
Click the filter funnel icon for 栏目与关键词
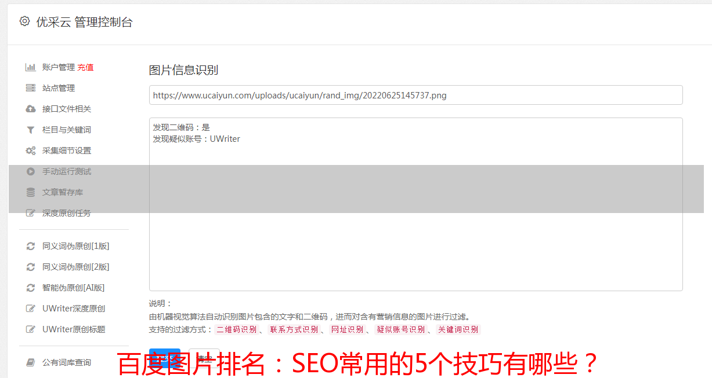coord(31,130)
